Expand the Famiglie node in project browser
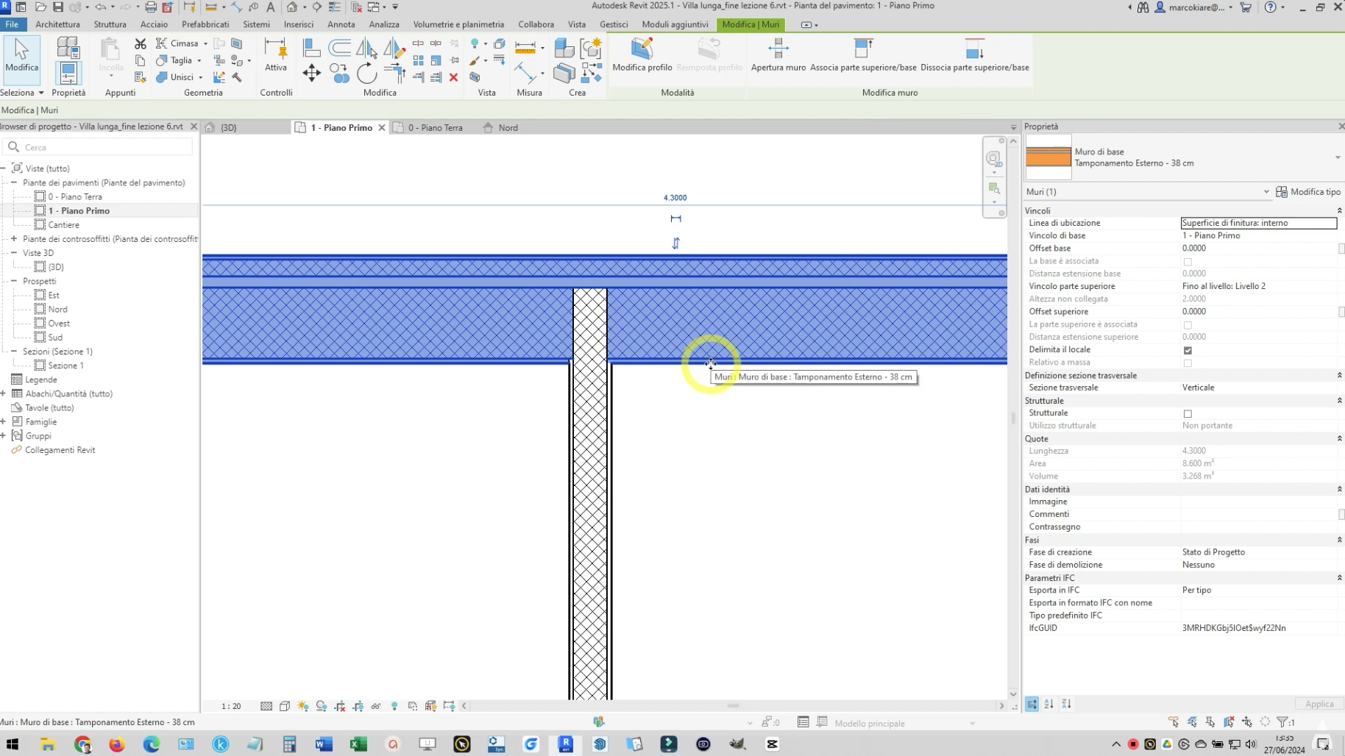 [x=4, y=422]
